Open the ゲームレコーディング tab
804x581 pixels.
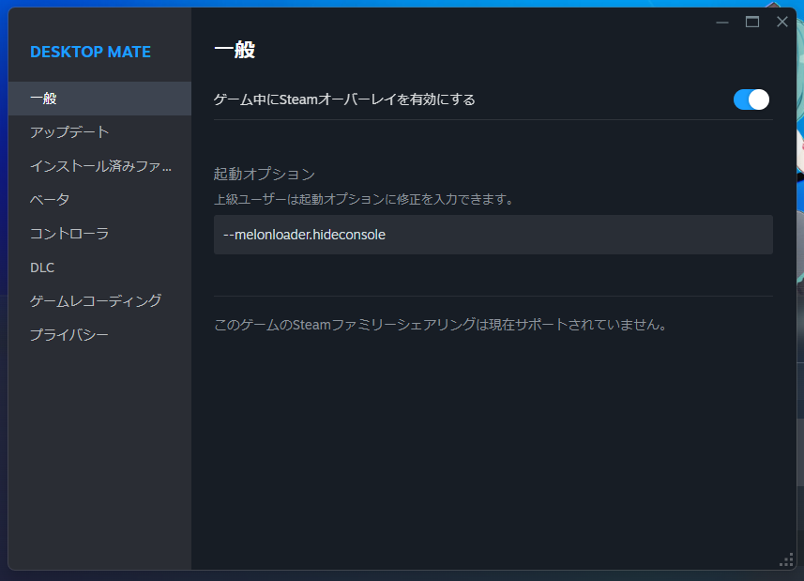point(99,301)
